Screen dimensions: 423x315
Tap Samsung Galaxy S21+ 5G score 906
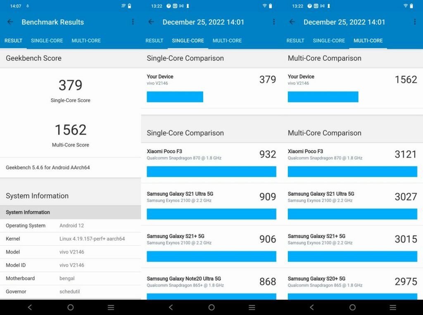point(268,239)
